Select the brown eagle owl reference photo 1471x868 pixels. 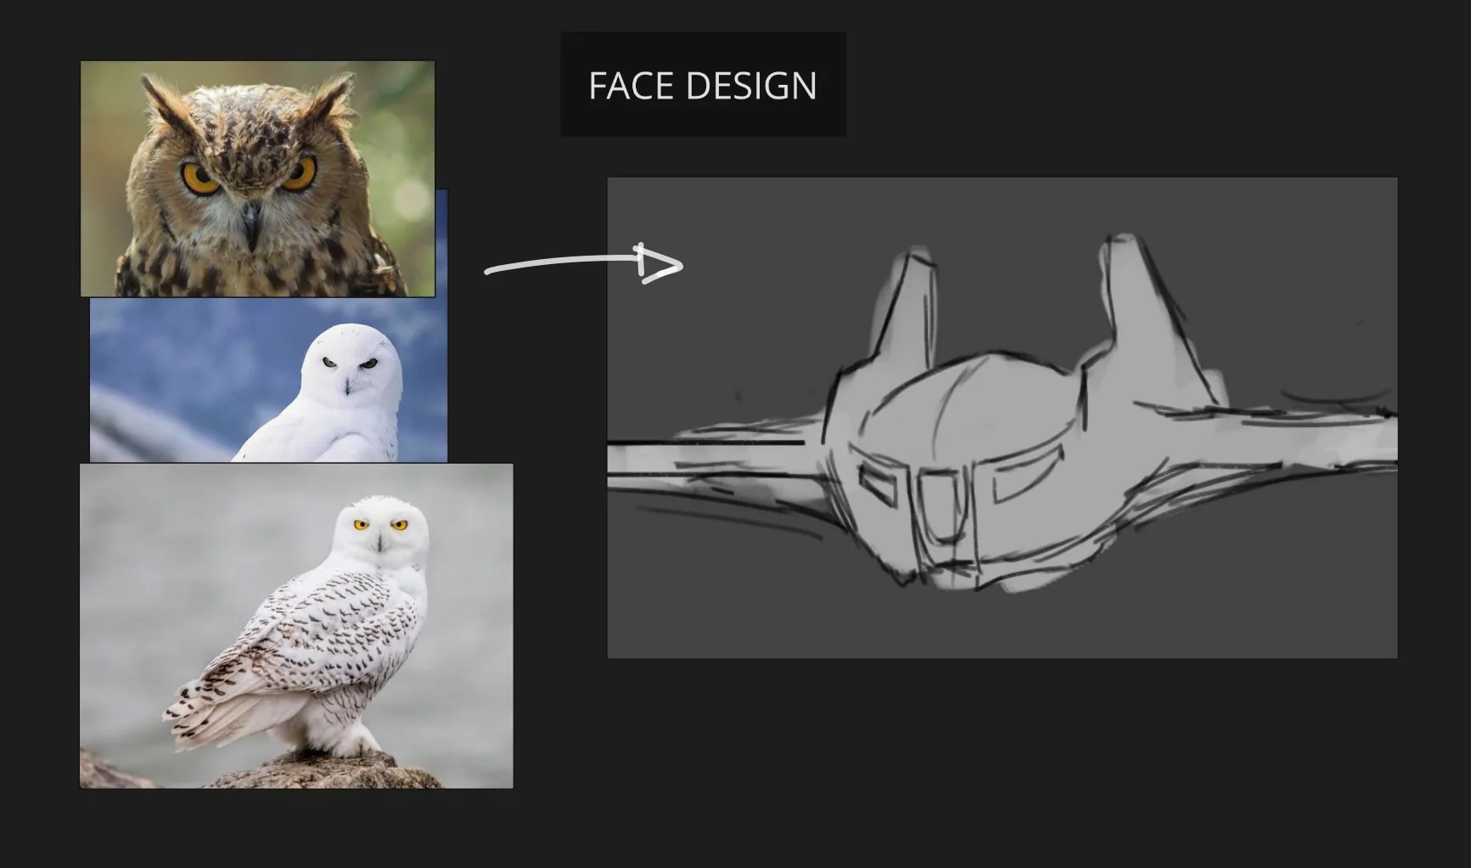click(257, 178)
